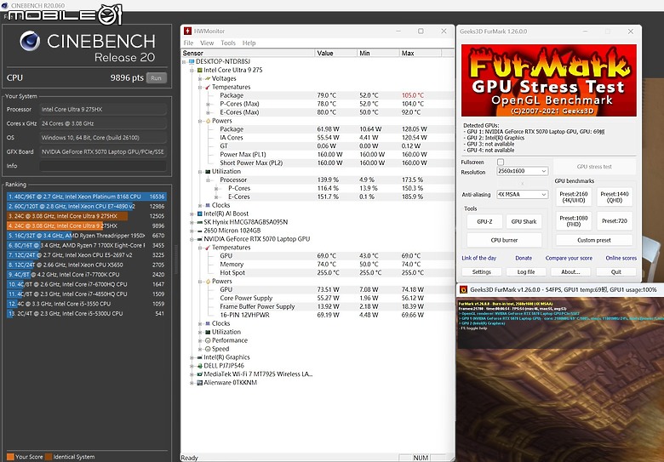The image size is (664, 462).
Task: Click the Cinebench logo sphere icon
Action: (x=30, y=42)
